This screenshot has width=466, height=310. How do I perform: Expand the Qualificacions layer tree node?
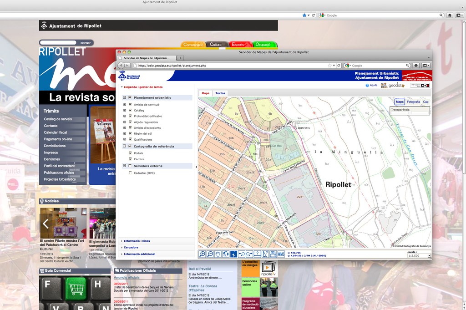[x=125, y=140]
